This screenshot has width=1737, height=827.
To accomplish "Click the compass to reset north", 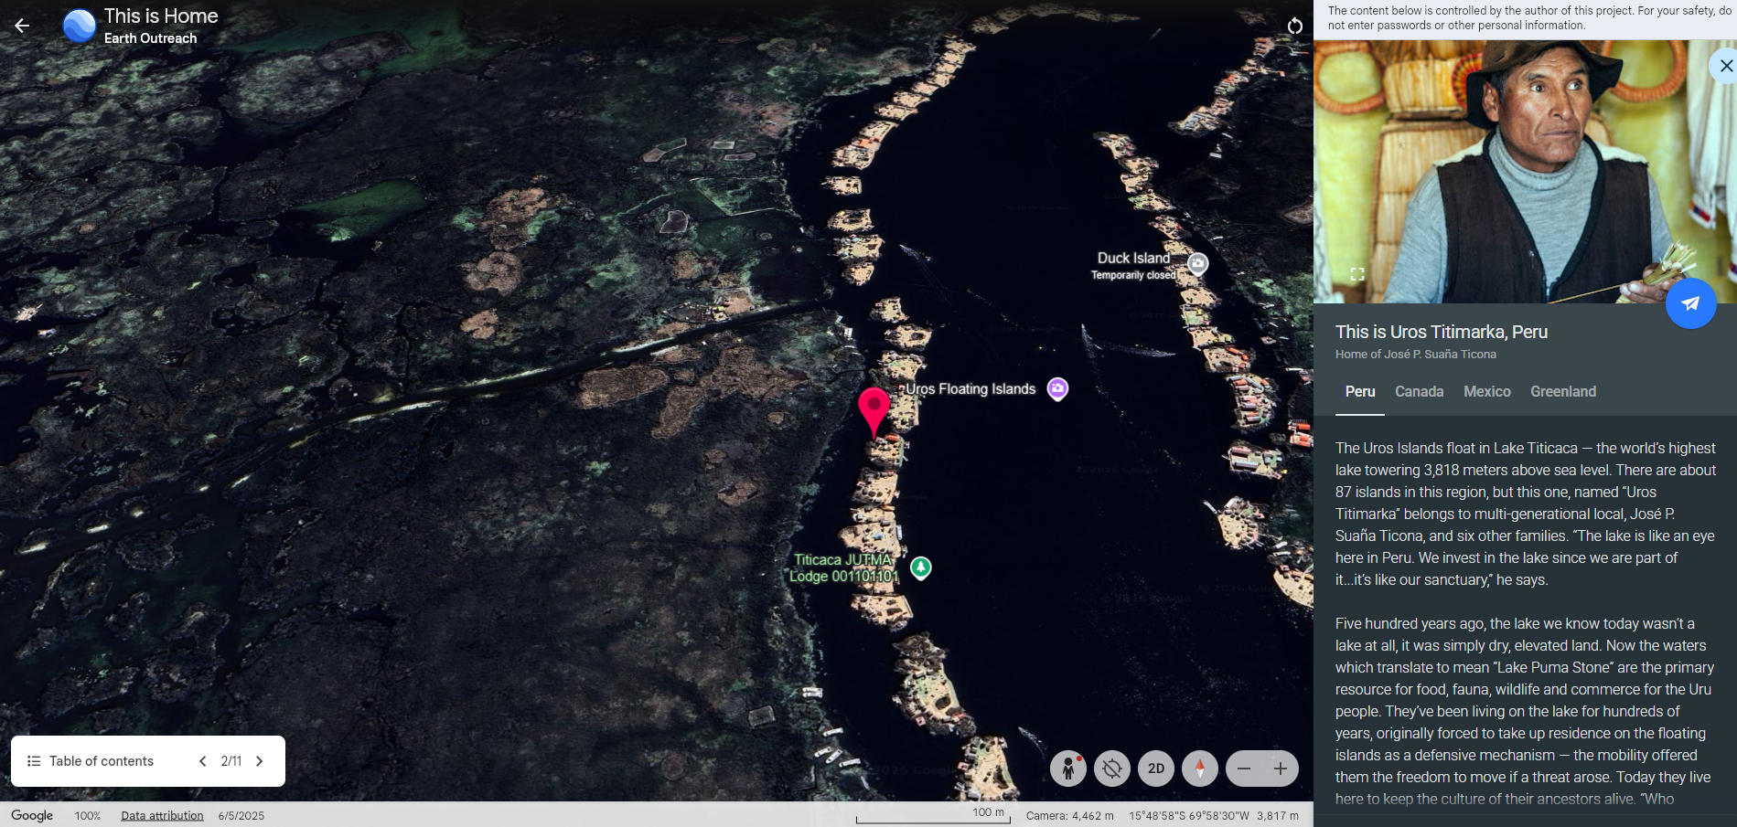I will pos(1199,769).
